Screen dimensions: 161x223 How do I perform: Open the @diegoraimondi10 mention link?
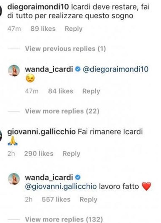click(x=115, y=69)
